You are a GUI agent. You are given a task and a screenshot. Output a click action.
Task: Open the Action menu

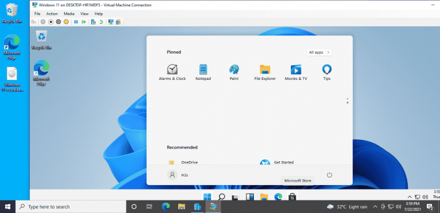(x=52, y=14)
